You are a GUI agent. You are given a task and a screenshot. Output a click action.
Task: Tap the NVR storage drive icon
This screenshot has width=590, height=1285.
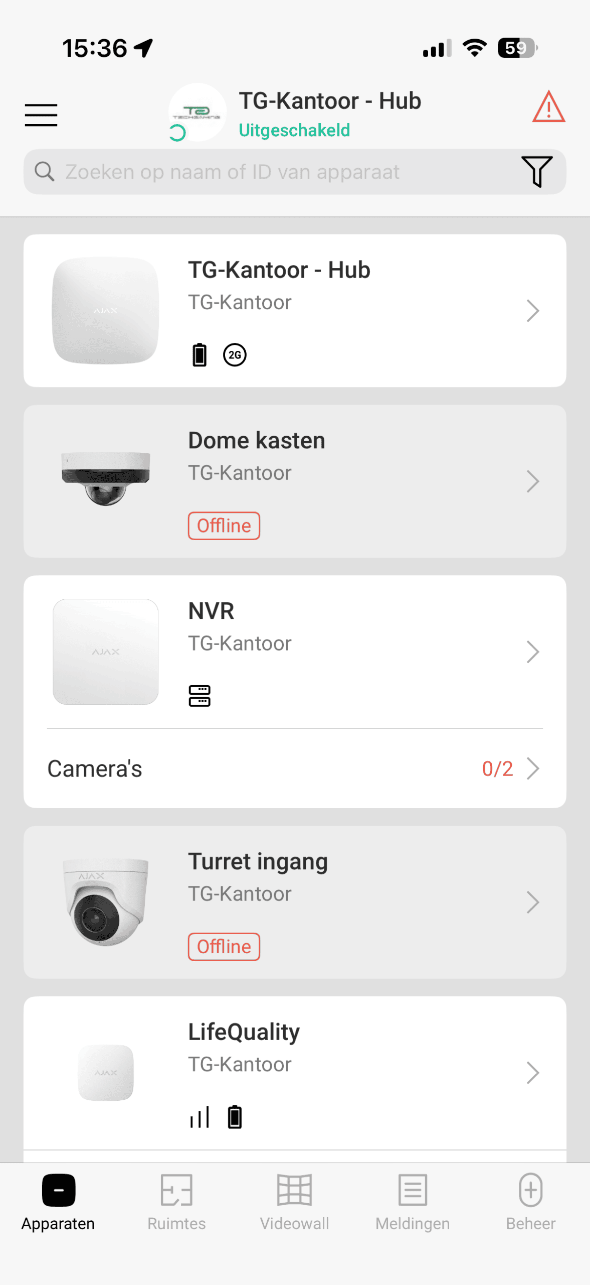point(200,696)
